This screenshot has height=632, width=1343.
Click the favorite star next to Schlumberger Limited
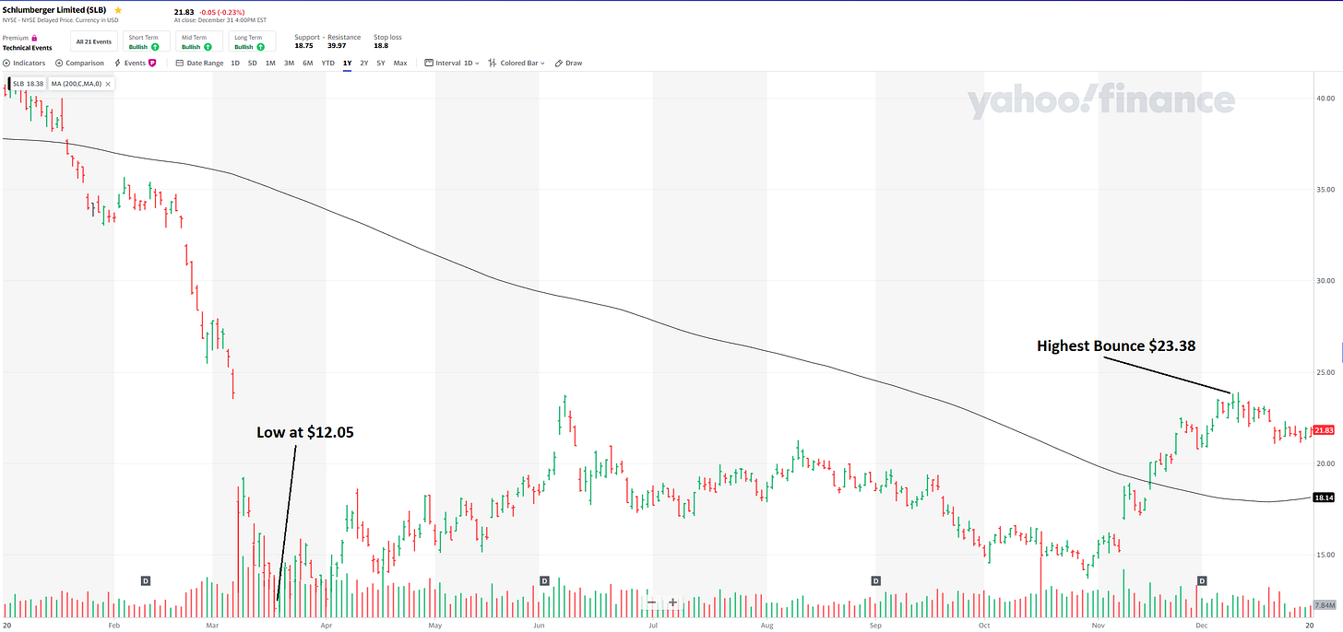[x=117, y=10]
